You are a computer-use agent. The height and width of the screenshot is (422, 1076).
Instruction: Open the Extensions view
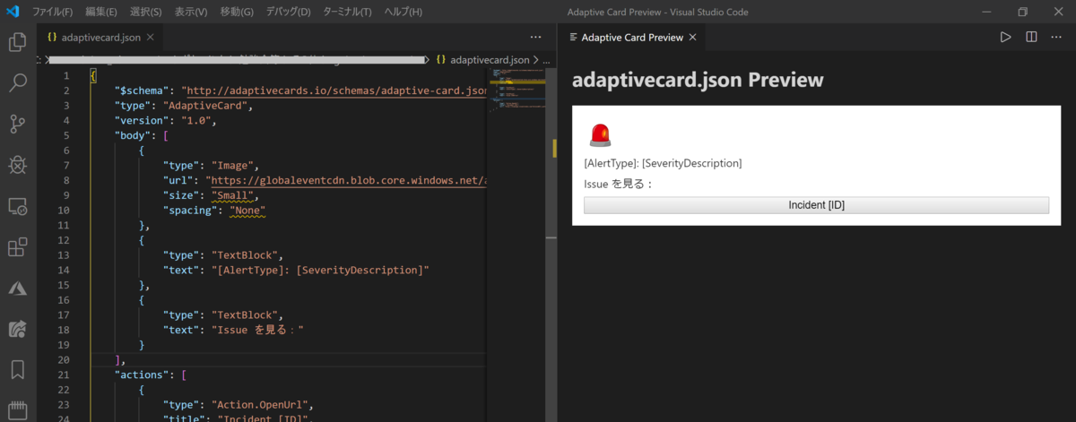point(17,247)
